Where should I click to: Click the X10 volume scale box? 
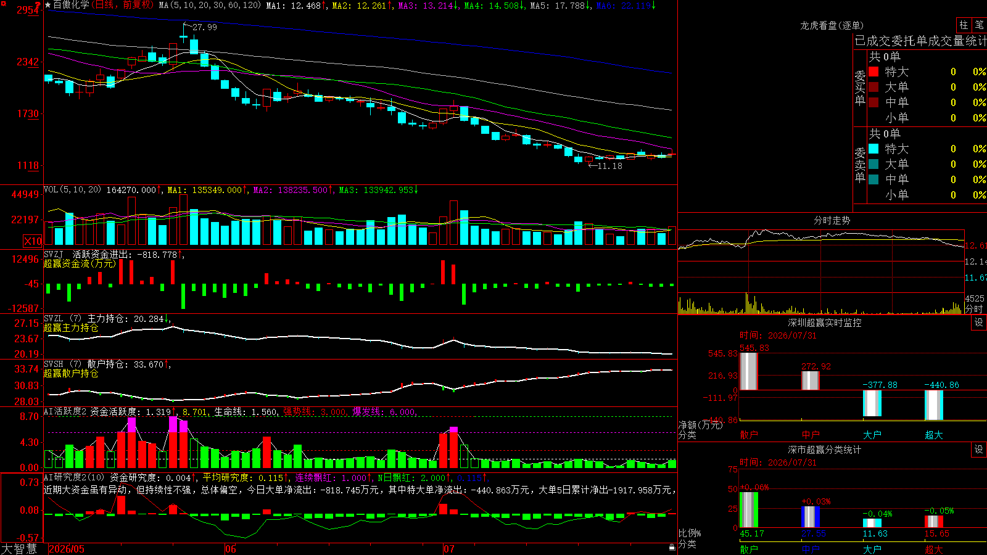[33, 241]
